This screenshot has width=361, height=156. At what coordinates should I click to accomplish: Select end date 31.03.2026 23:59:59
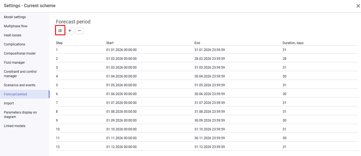pos(210,68)
